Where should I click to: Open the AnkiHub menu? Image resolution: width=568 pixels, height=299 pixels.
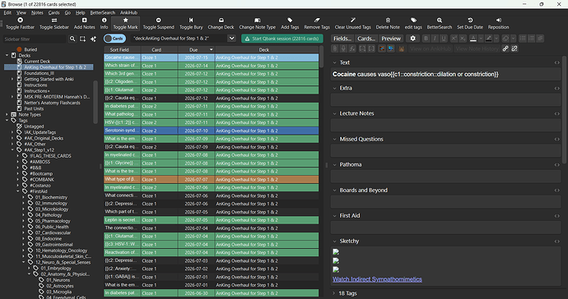[128, 12]
